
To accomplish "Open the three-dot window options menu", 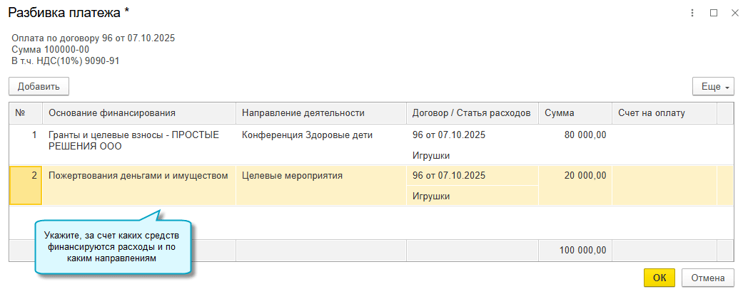I will pos(692,13).
